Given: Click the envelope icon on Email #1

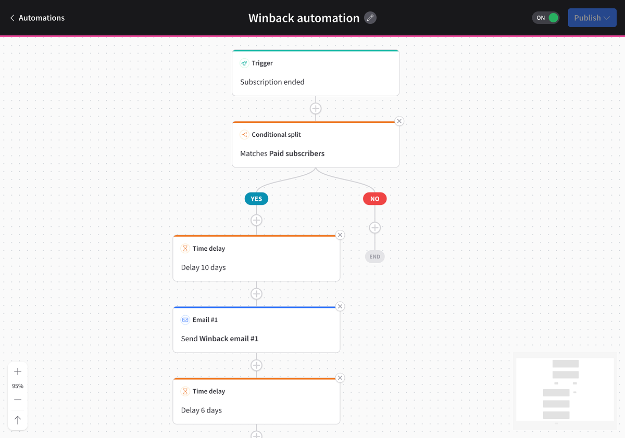Looking at the screenshot, I should point(185,319).
